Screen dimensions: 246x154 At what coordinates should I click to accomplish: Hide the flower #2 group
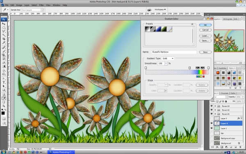point(212,110)
